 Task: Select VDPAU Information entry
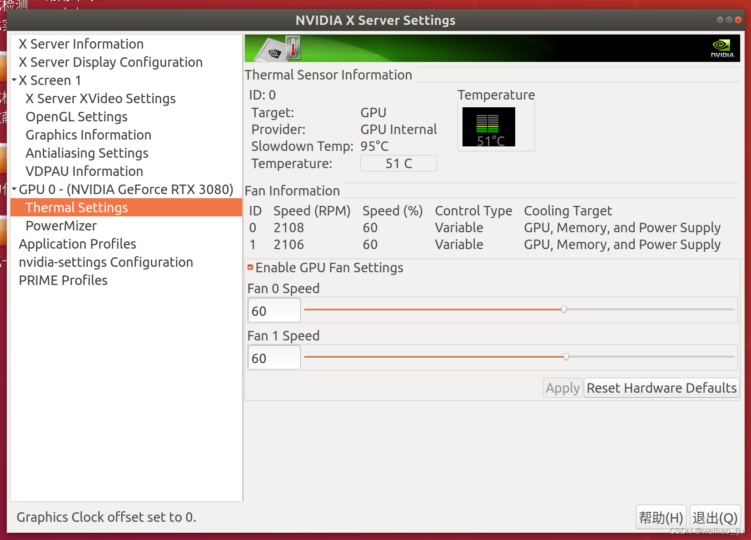coord(85,171)
